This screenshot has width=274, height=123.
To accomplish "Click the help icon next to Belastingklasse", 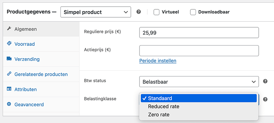I will 265,99.
